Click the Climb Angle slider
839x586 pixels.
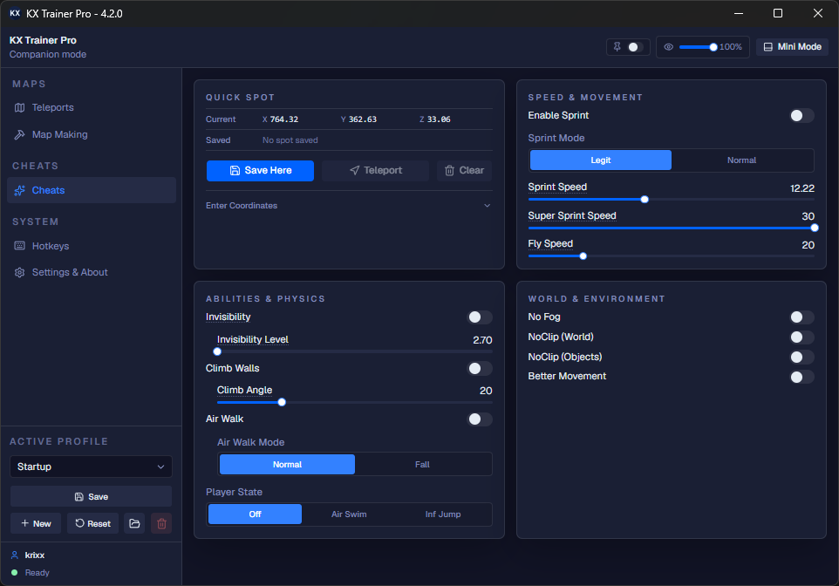pos(354,403)
